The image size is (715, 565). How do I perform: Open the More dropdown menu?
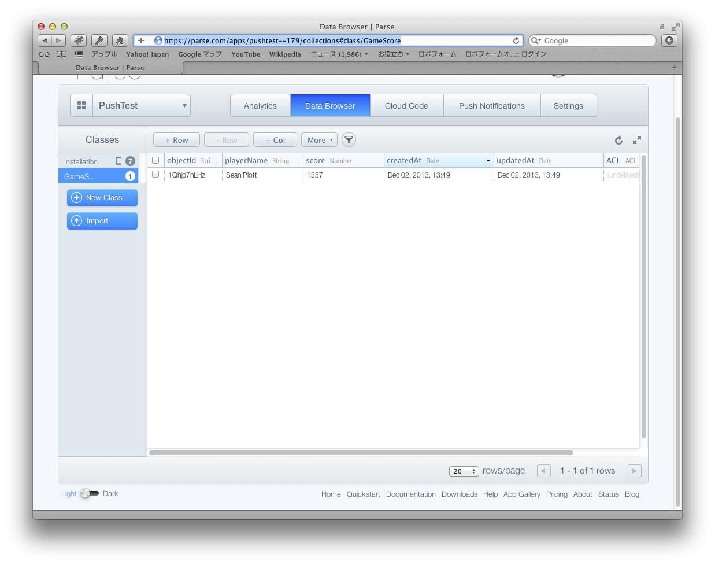click(319, 140)
